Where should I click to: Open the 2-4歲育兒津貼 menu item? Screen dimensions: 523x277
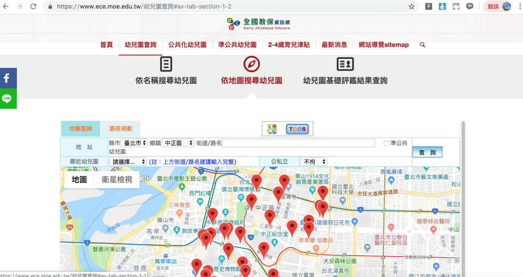[289, 44]
